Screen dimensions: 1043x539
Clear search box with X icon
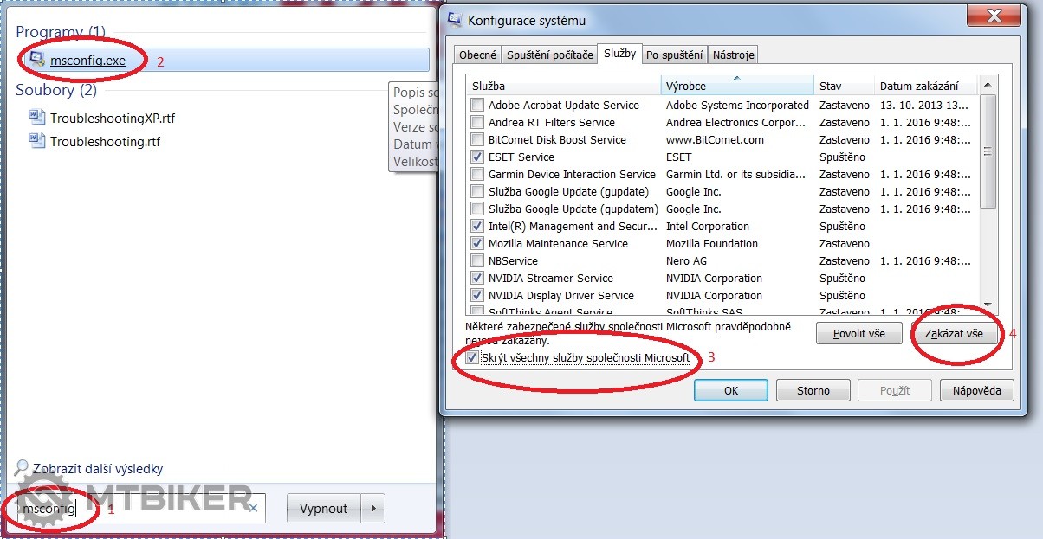[253, 509]
